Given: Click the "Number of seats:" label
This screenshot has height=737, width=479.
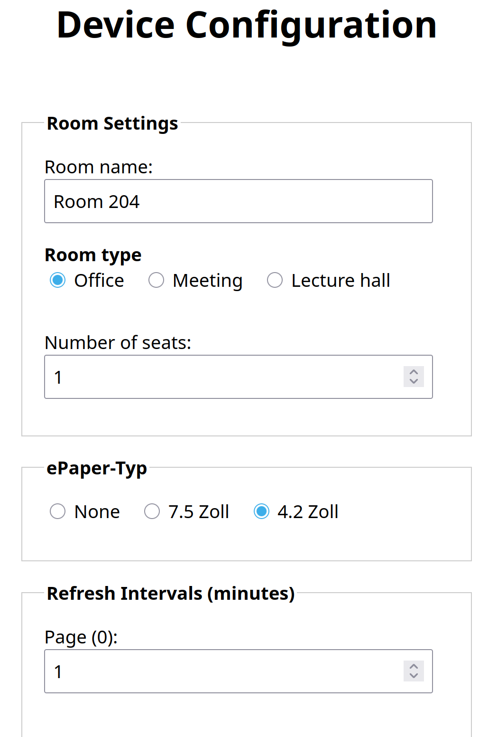Looking at the screenshot, I should [118, 343].
